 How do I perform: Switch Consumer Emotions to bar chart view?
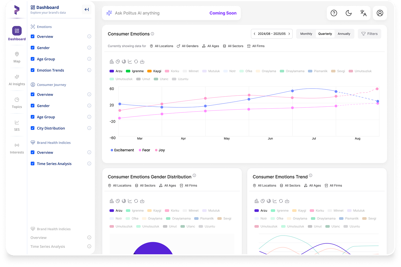click(111, 61)
